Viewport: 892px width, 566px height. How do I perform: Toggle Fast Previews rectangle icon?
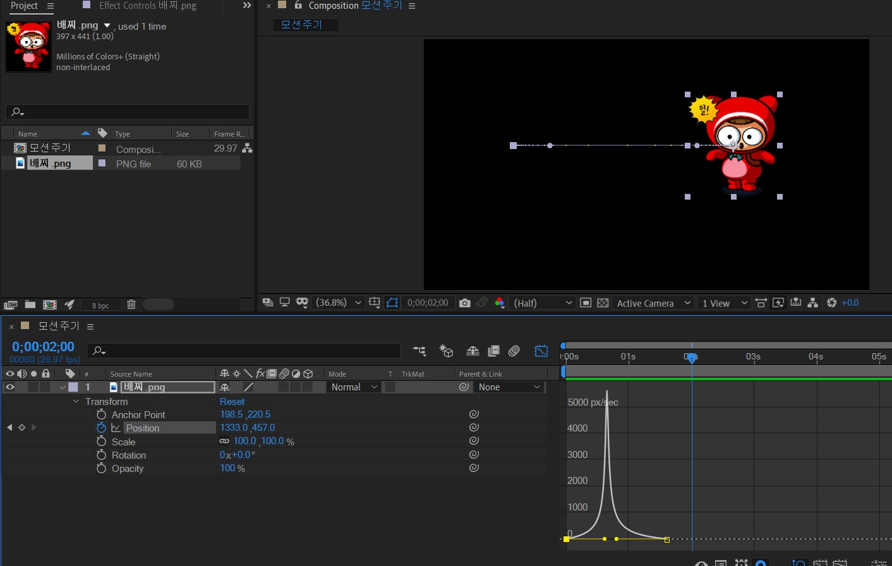coord(586,303)
